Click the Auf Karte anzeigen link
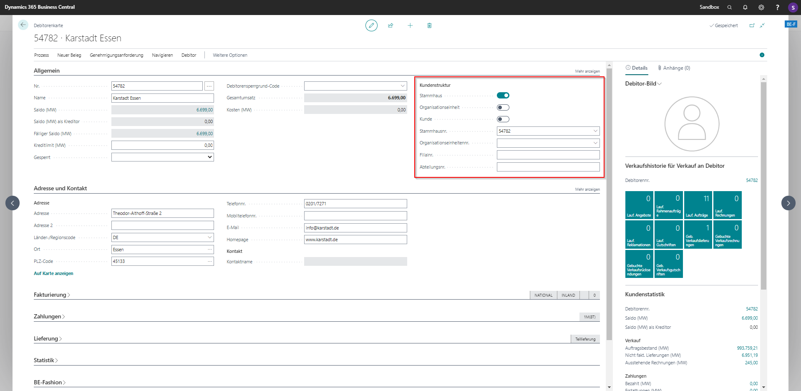The height and width of the screenshot is (391, 801). coord(53,274)
